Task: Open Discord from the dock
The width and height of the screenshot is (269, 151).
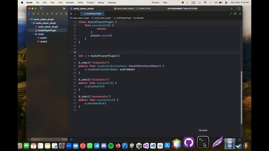Action: 104,146
